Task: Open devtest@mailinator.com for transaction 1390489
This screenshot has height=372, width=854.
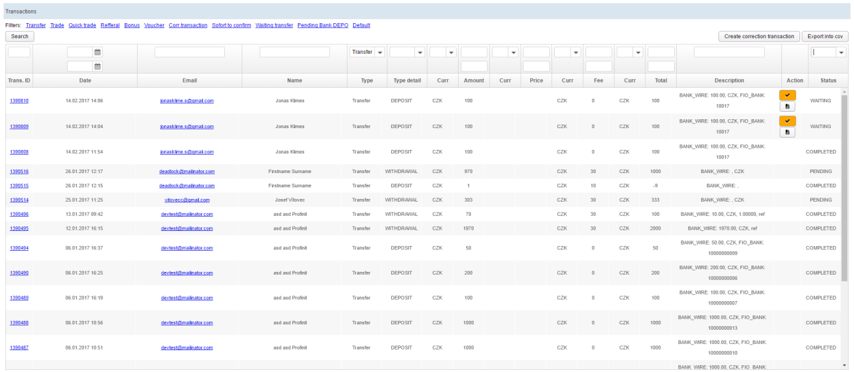Action: pyautogui.click(x=187, y=298)
